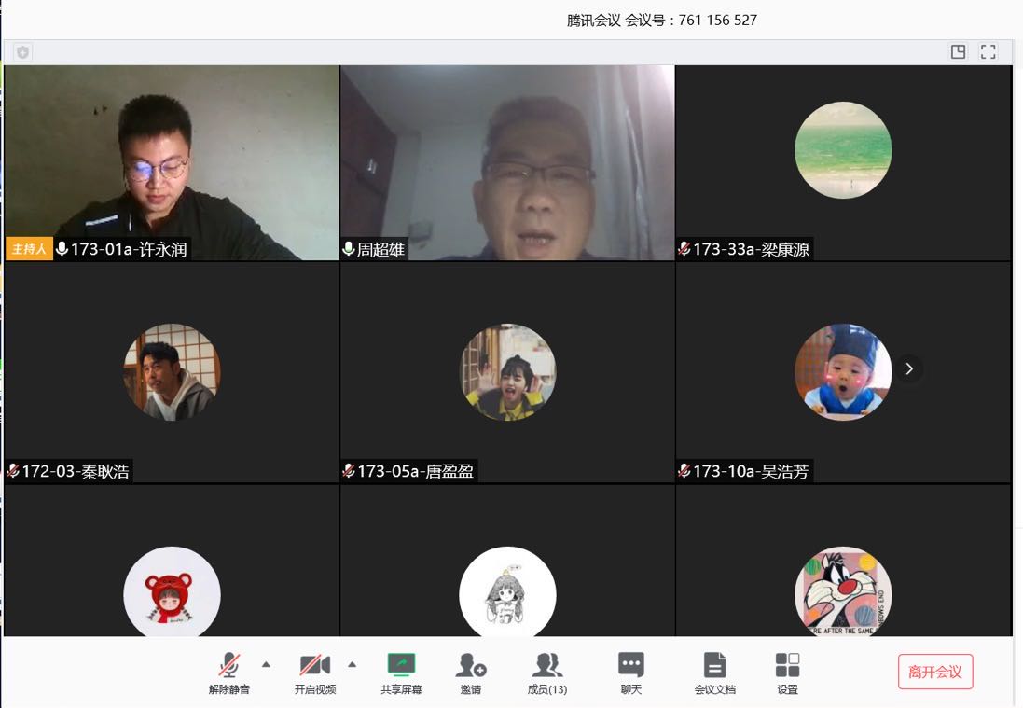The height and width of the screenshot is (708, 1023).
Task: Click the shield security icon at top-left
Action: tap(22, 53)
